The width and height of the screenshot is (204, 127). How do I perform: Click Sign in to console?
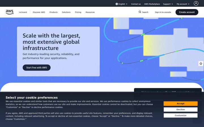pos(163,12)
